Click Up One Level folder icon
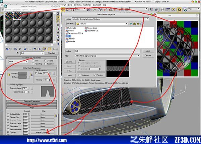201x144 pixels. 134,24
